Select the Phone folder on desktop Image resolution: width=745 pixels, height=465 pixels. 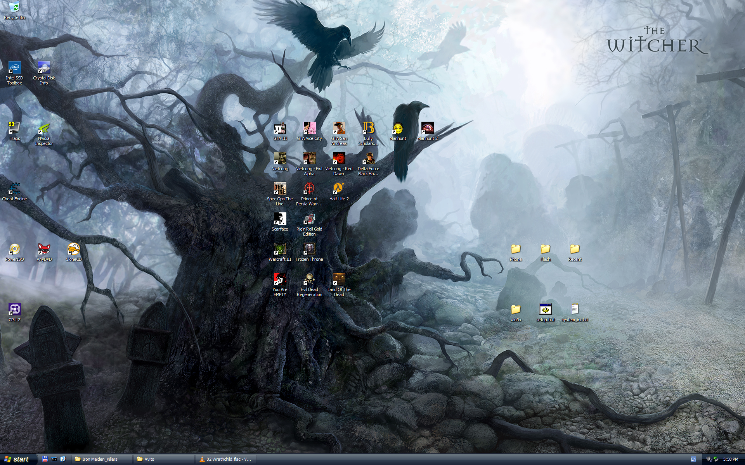[x=516, y=249]
